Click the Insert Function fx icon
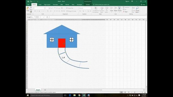This screenshot has width=173, height=97. [x=47, y=17]
